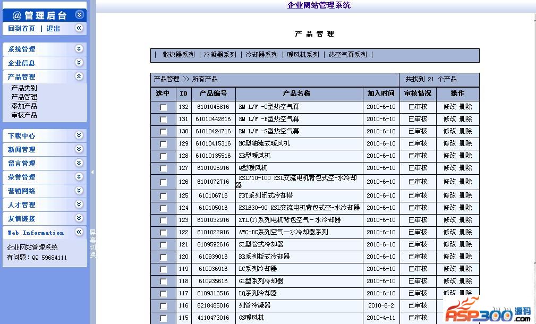
Task: Click product name GS暖风机
Action: (251, 318)
